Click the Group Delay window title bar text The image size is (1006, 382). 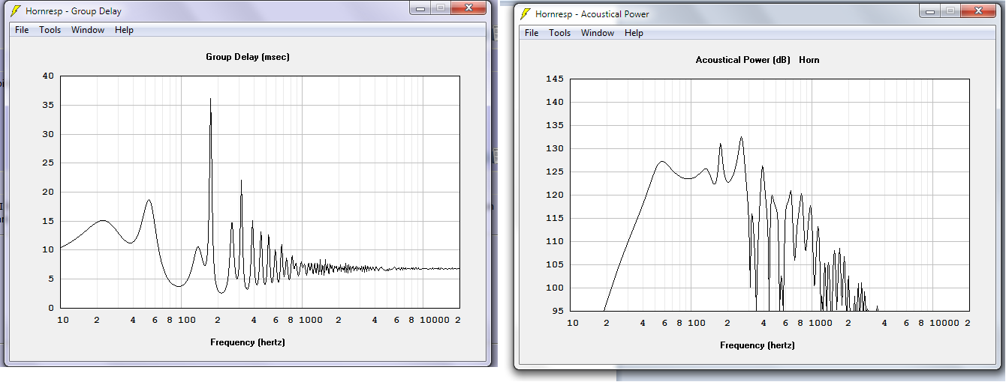point(74,11)
